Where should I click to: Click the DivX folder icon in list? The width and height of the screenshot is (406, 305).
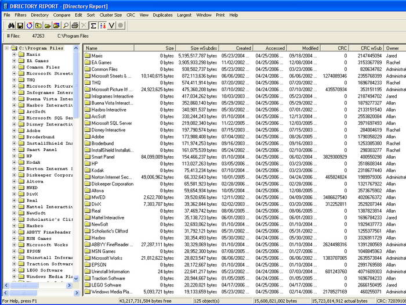pyautogui.click(x=88, y=204)
